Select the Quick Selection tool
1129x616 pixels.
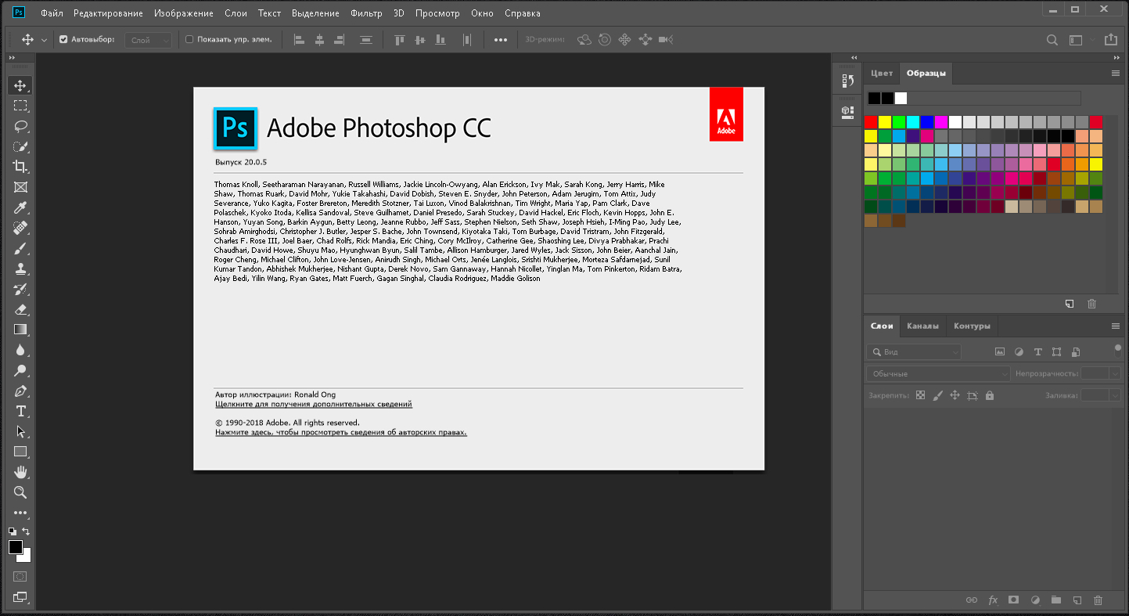20,146
